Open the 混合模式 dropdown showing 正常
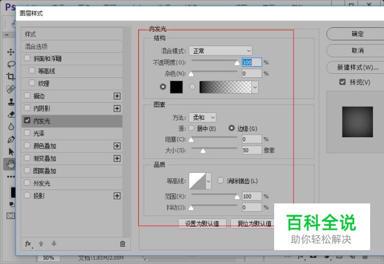 (x=220, y=51)
